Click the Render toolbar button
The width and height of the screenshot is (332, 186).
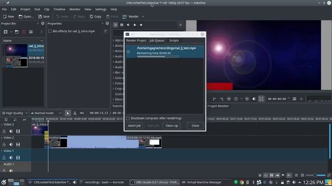(130, 17)
